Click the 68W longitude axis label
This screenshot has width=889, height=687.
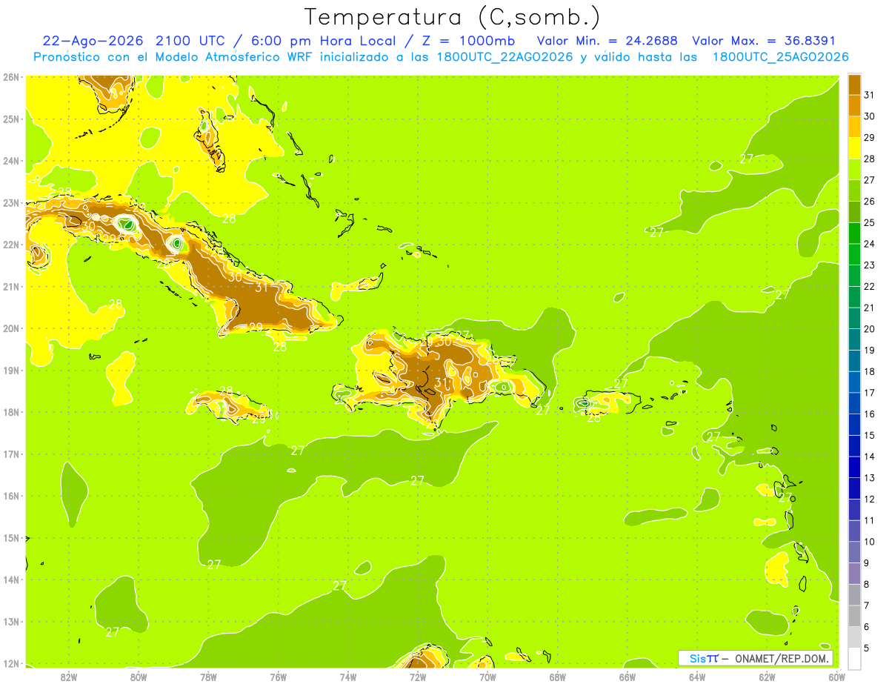tap(558, 677)
